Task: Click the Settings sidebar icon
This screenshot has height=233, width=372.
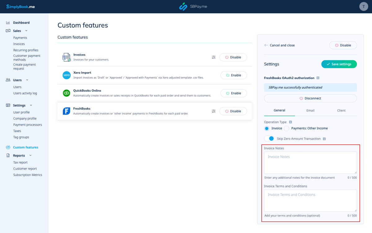Action: (8, 105)
